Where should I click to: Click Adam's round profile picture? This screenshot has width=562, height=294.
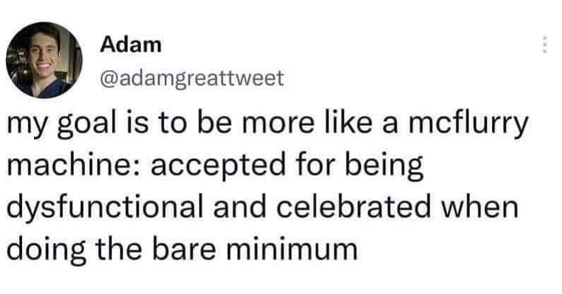45,59
